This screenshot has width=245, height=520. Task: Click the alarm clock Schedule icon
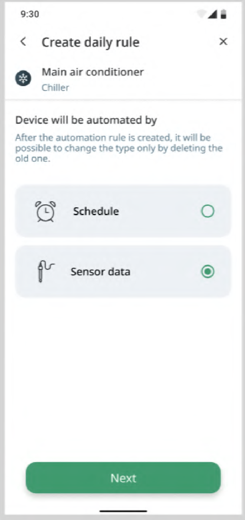pyautogui.click(x=46, y=211)
